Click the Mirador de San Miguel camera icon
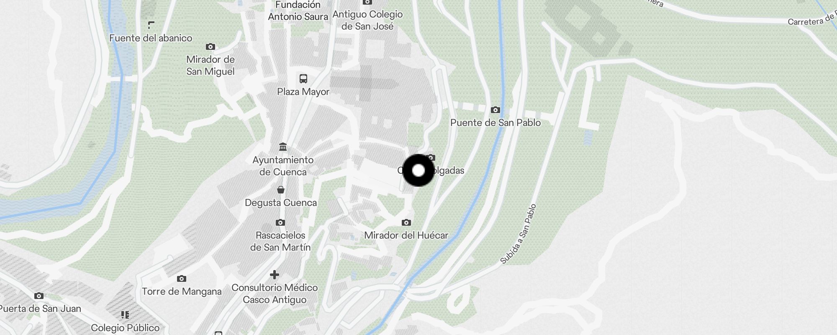The height and width of the screenshot is (335, 837). click(211, 47)
